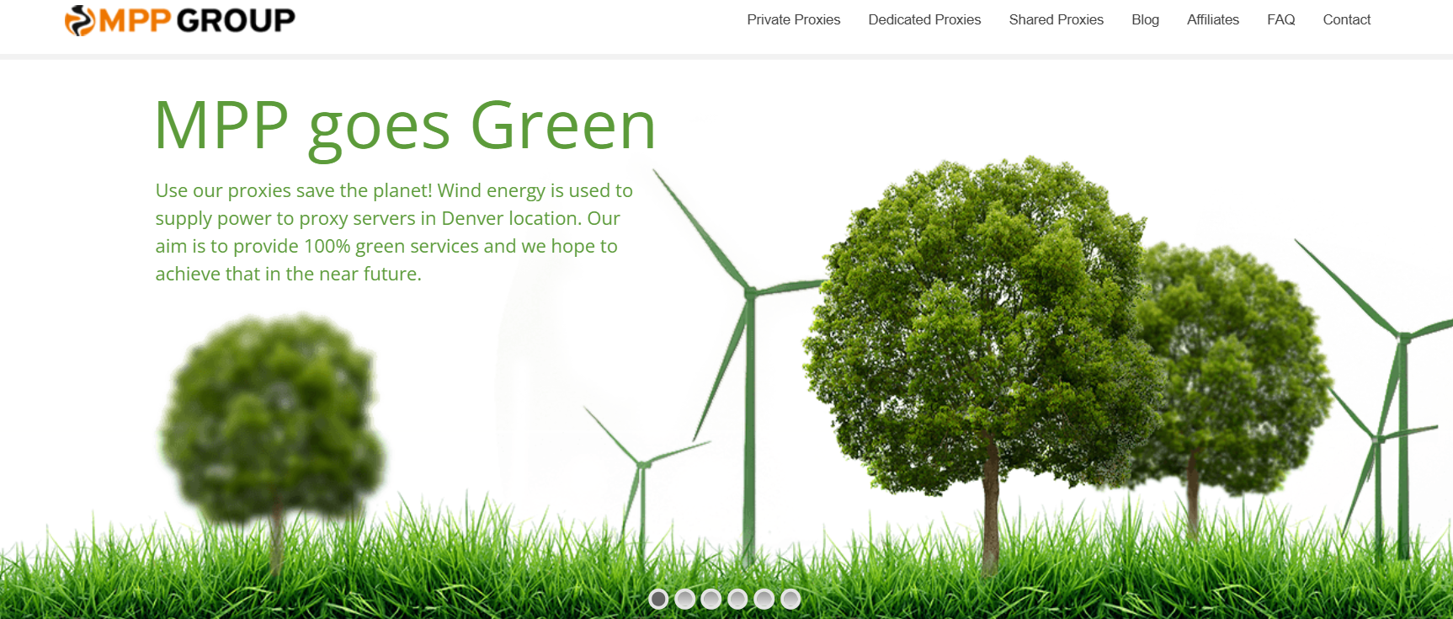Open the Private Proxies menu item
Image resolution: width=1453 pixels, height=619 pixels.
pyautogui.click(x=793, y=19)
